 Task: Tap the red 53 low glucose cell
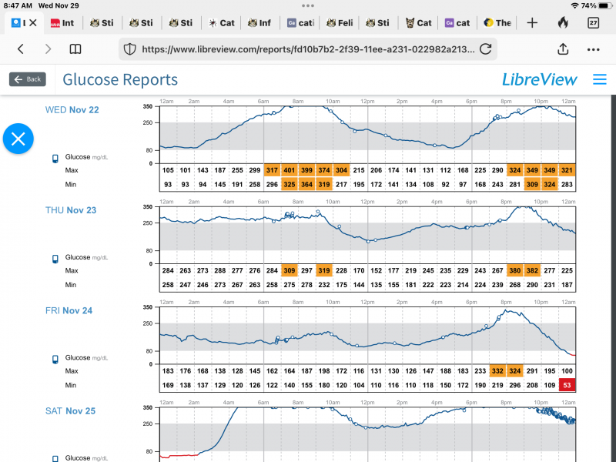tap(567, 385)
